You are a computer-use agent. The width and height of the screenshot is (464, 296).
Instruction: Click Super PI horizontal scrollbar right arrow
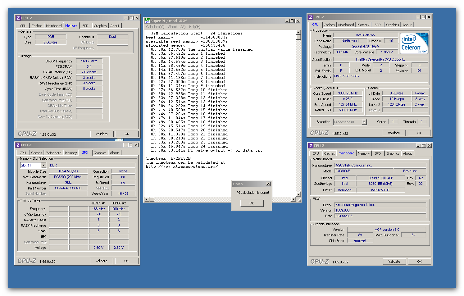(293, 199)
